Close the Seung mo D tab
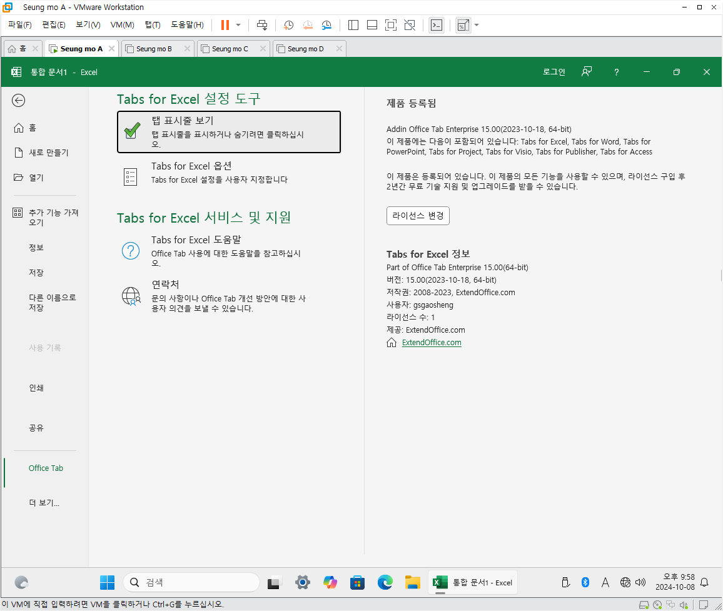 point(339,48)
